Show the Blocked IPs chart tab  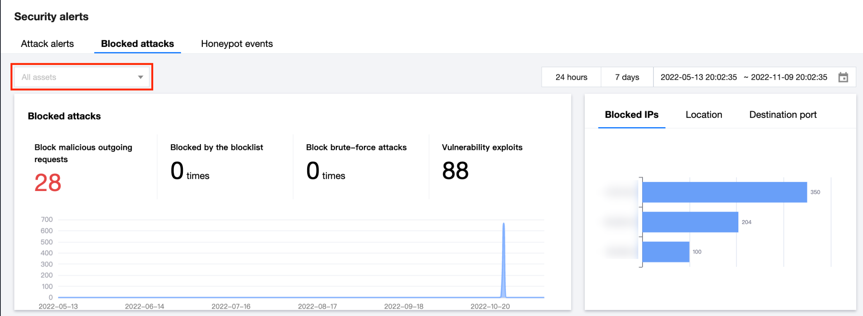632,115
